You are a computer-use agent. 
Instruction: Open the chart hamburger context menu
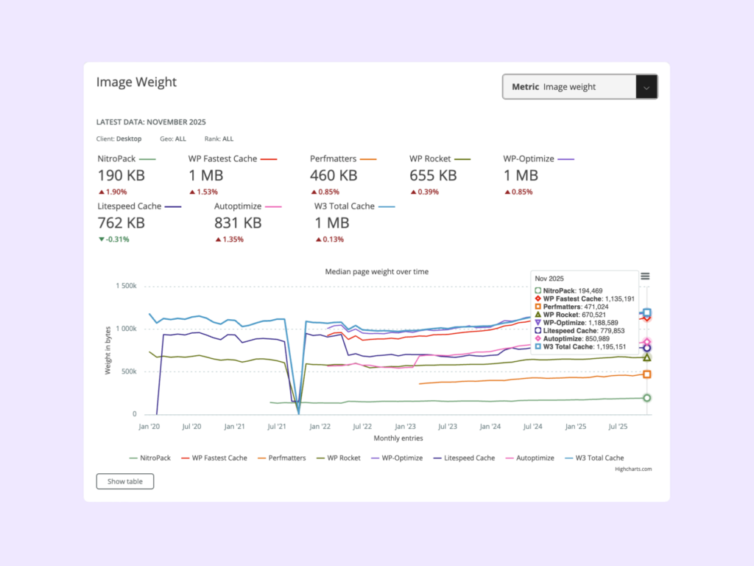point(645,276)
